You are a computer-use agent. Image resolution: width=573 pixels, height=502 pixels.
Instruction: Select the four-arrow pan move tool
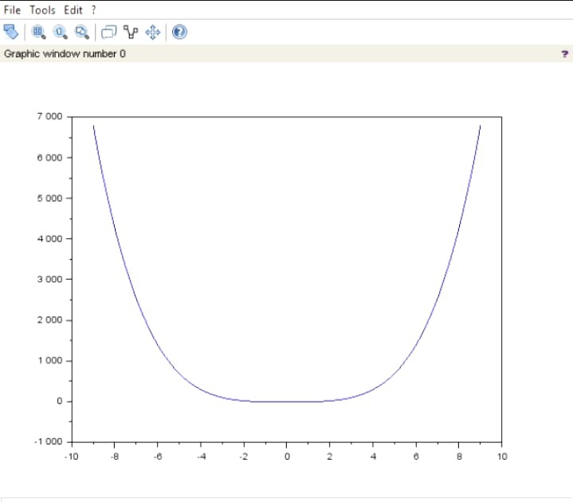[153, 32]
